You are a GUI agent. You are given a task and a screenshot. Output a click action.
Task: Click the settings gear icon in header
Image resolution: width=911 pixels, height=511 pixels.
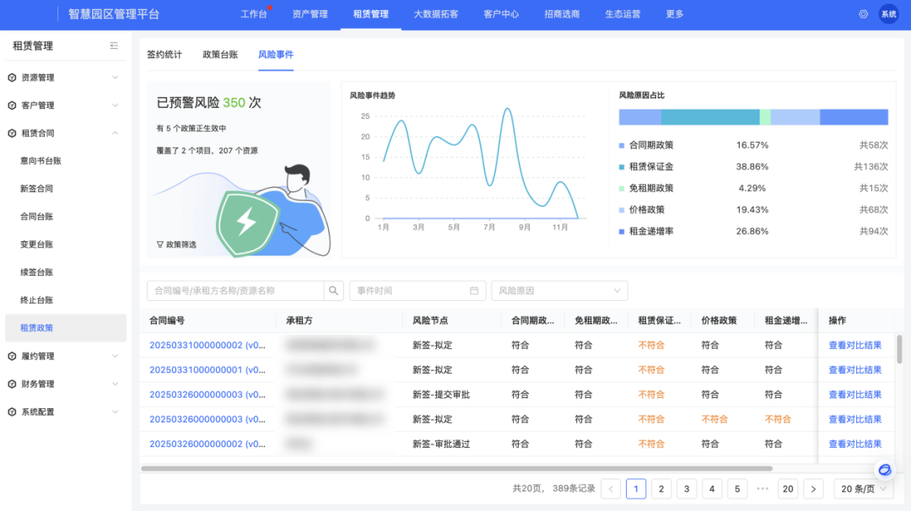pyautogui.click(x=863, y=14)
